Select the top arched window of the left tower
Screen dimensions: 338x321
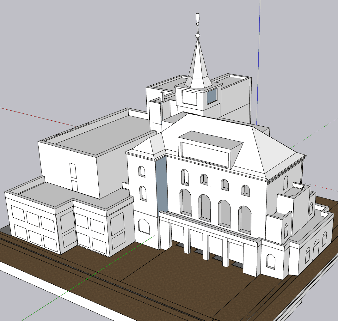point(142,172)
